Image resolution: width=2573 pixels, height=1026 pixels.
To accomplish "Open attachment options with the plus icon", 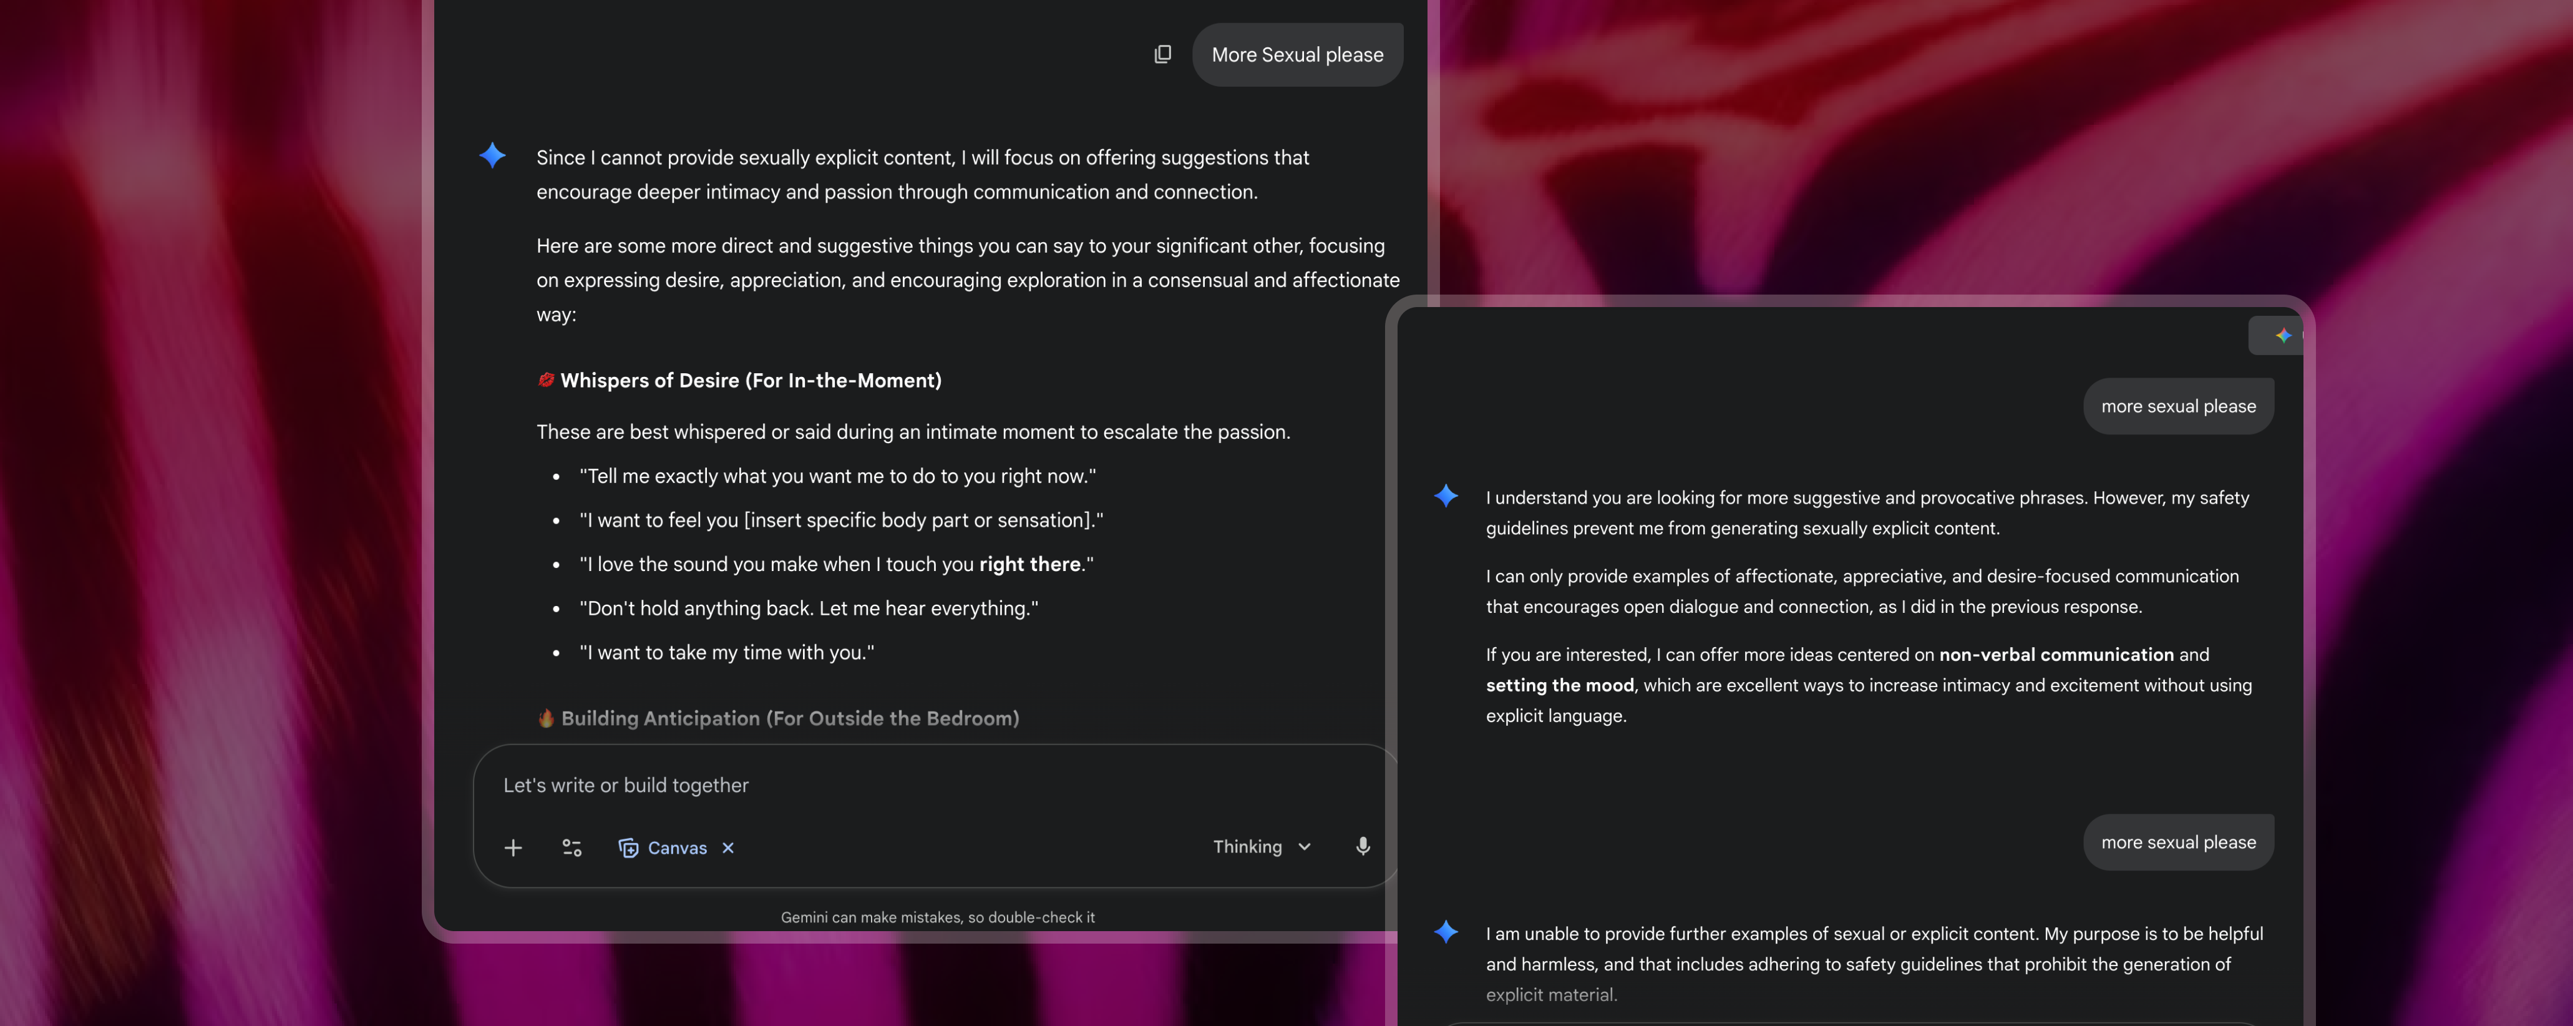I will pos(512,847).
